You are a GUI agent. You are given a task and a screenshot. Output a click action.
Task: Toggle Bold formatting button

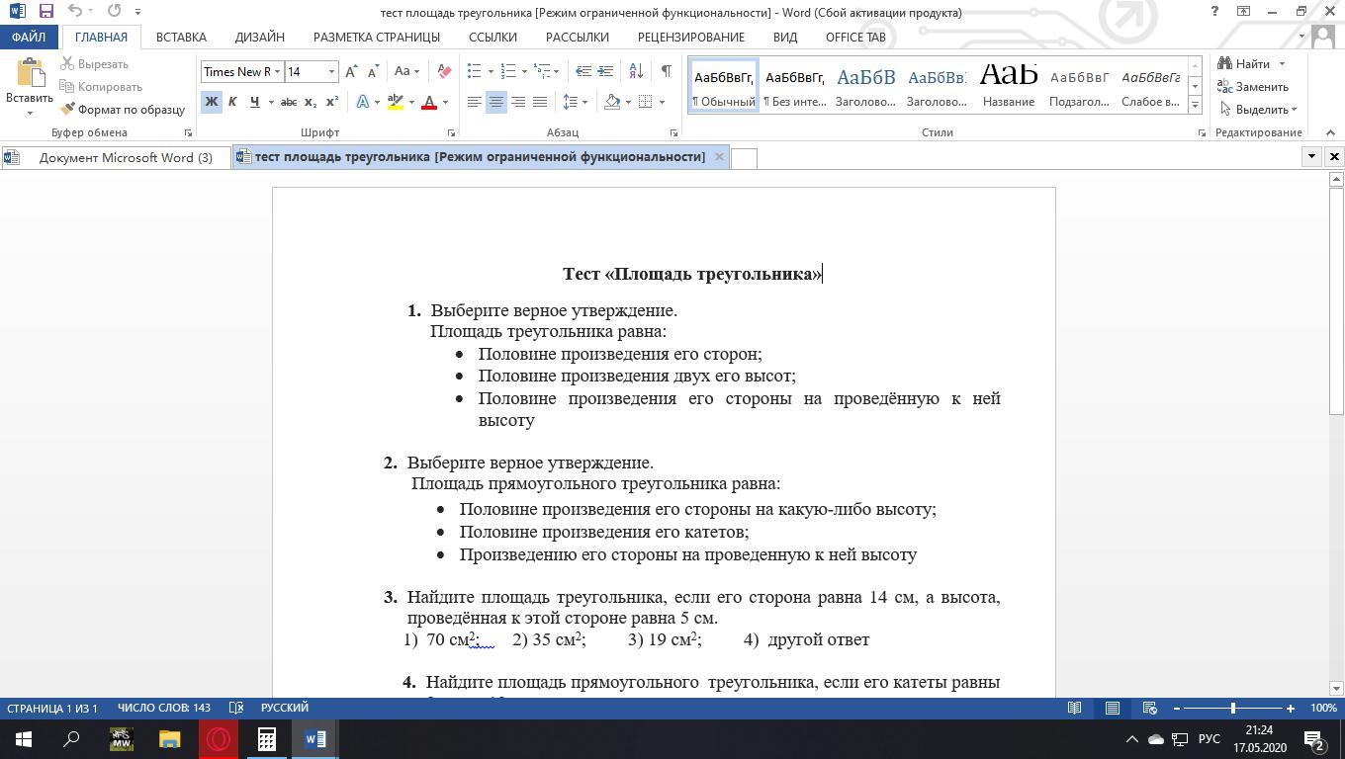pos(211,102)
